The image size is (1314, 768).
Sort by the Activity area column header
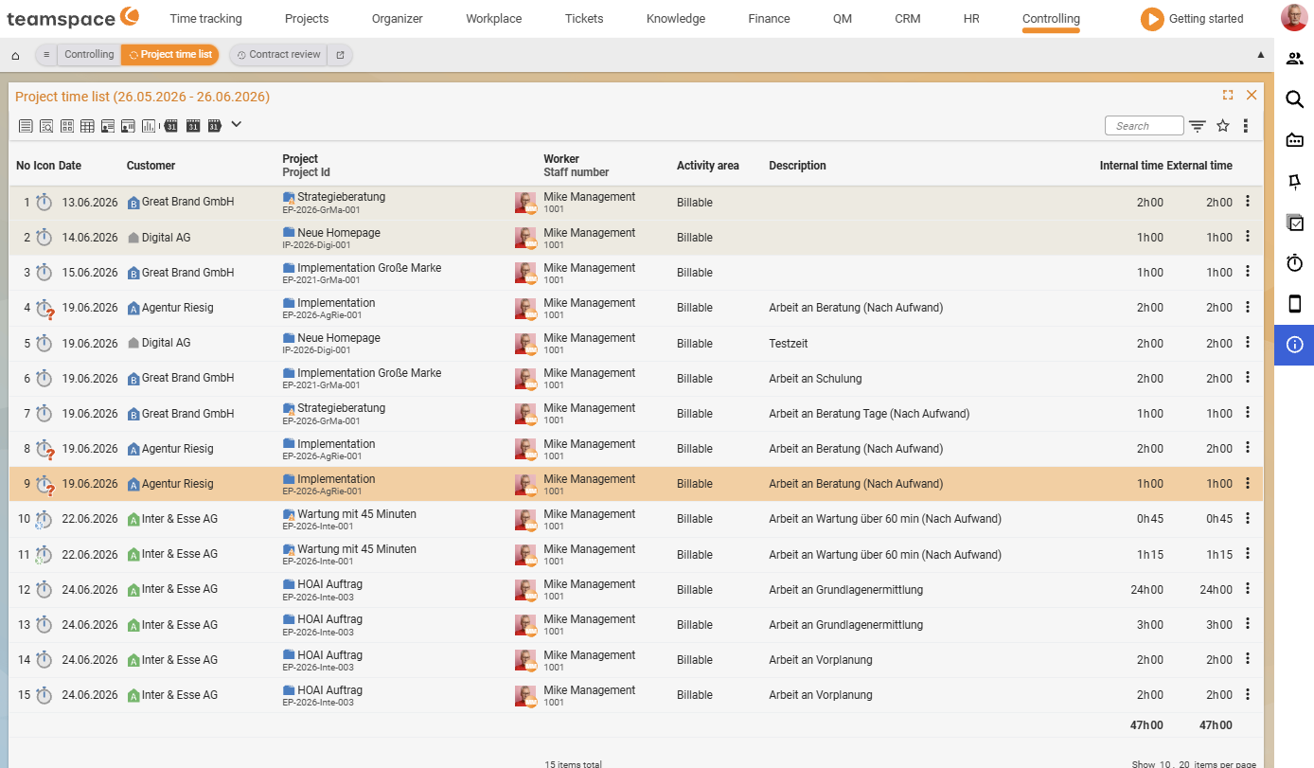[707, 166]
